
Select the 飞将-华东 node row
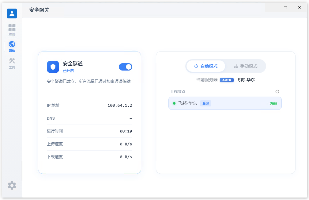pos(225,103)
